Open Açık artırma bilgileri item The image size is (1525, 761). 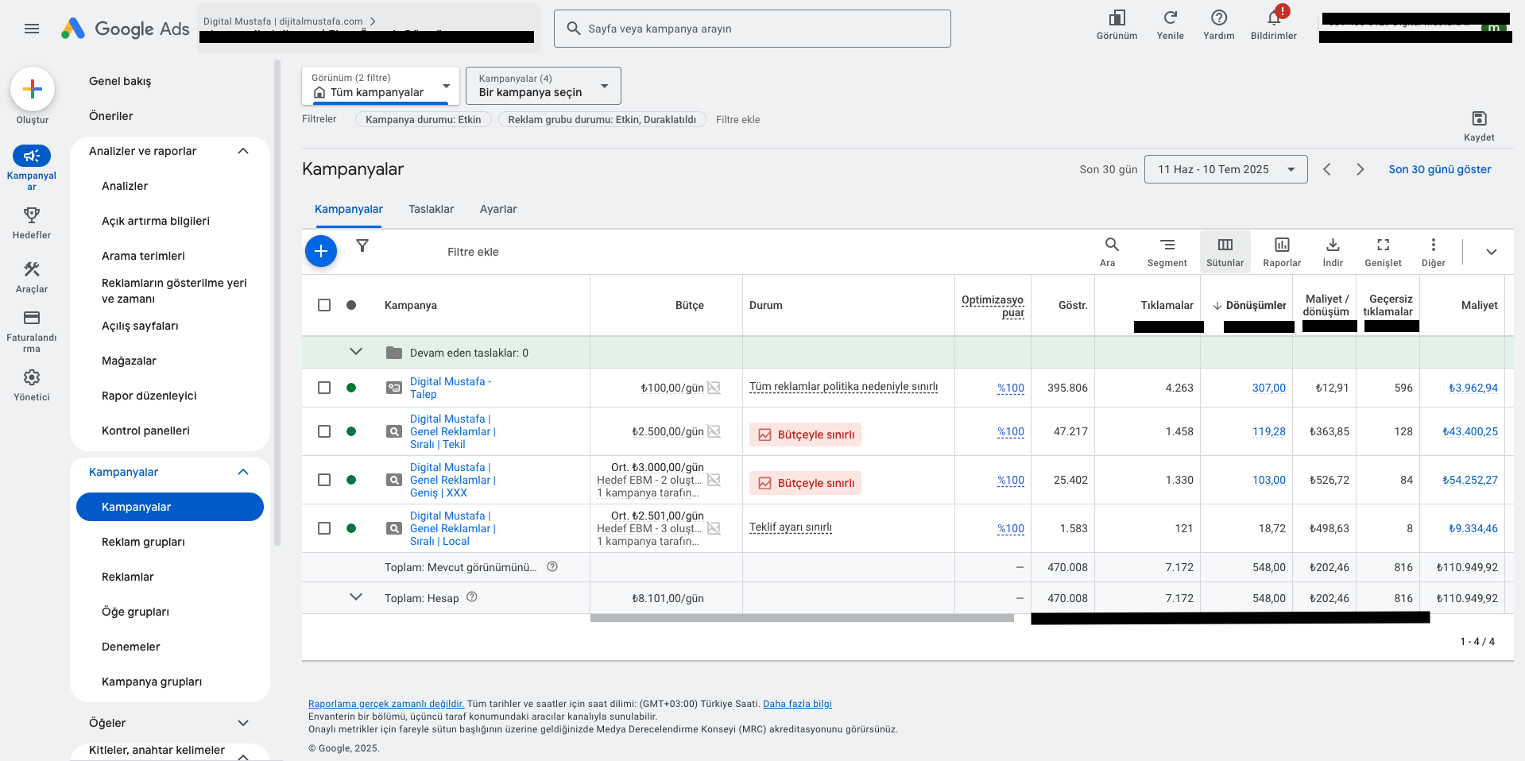click(x=156, y=221)
